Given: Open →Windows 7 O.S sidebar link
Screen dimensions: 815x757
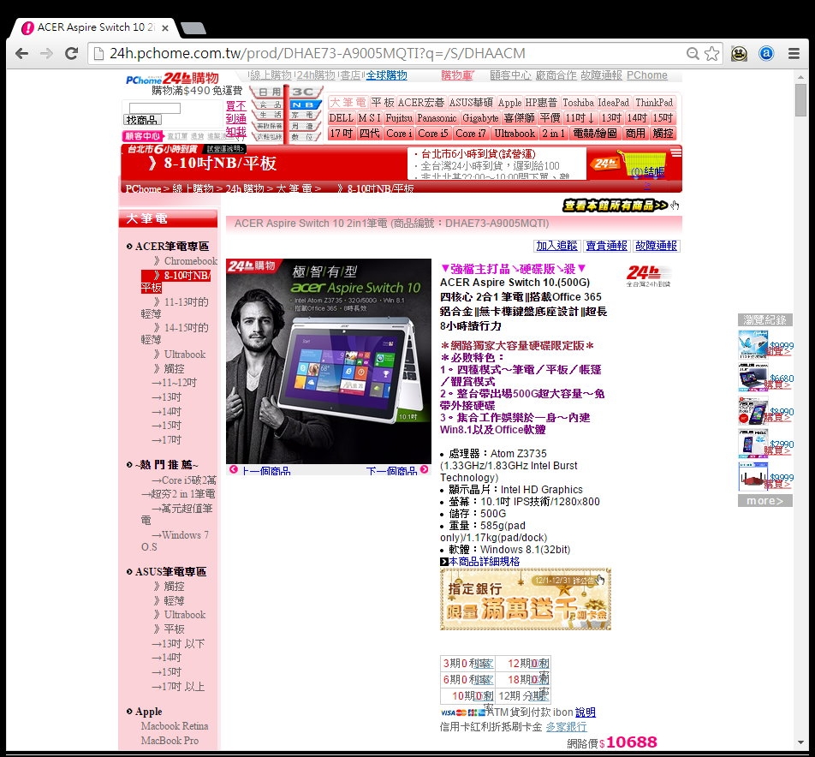Looking at the screenshot, I should coord(175,540).
